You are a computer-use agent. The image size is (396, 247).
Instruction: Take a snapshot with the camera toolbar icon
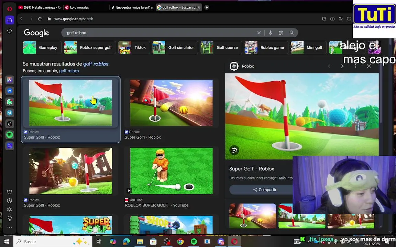[332, 19]
